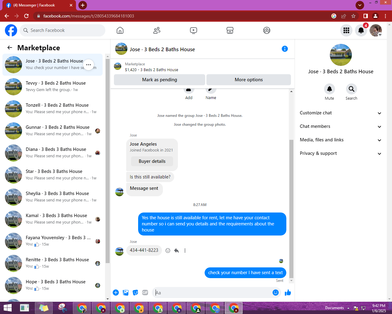Screen dimensions: 392x314
Task: Show hidden system tray icons
Action: click(x=348, y=308)
